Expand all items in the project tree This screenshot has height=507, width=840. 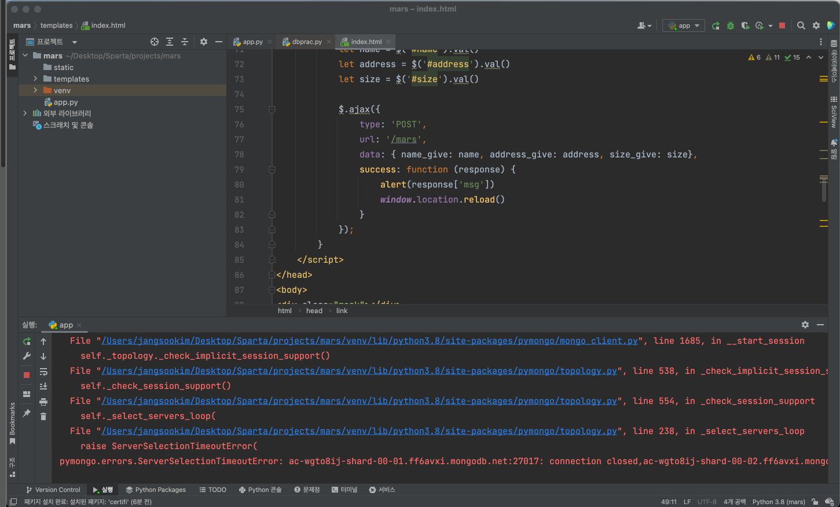click(x=170, y=42)
